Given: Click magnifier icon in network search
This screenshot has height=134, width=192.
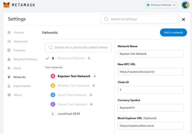Looking at the screenshot, I should [x=50, y=47].
